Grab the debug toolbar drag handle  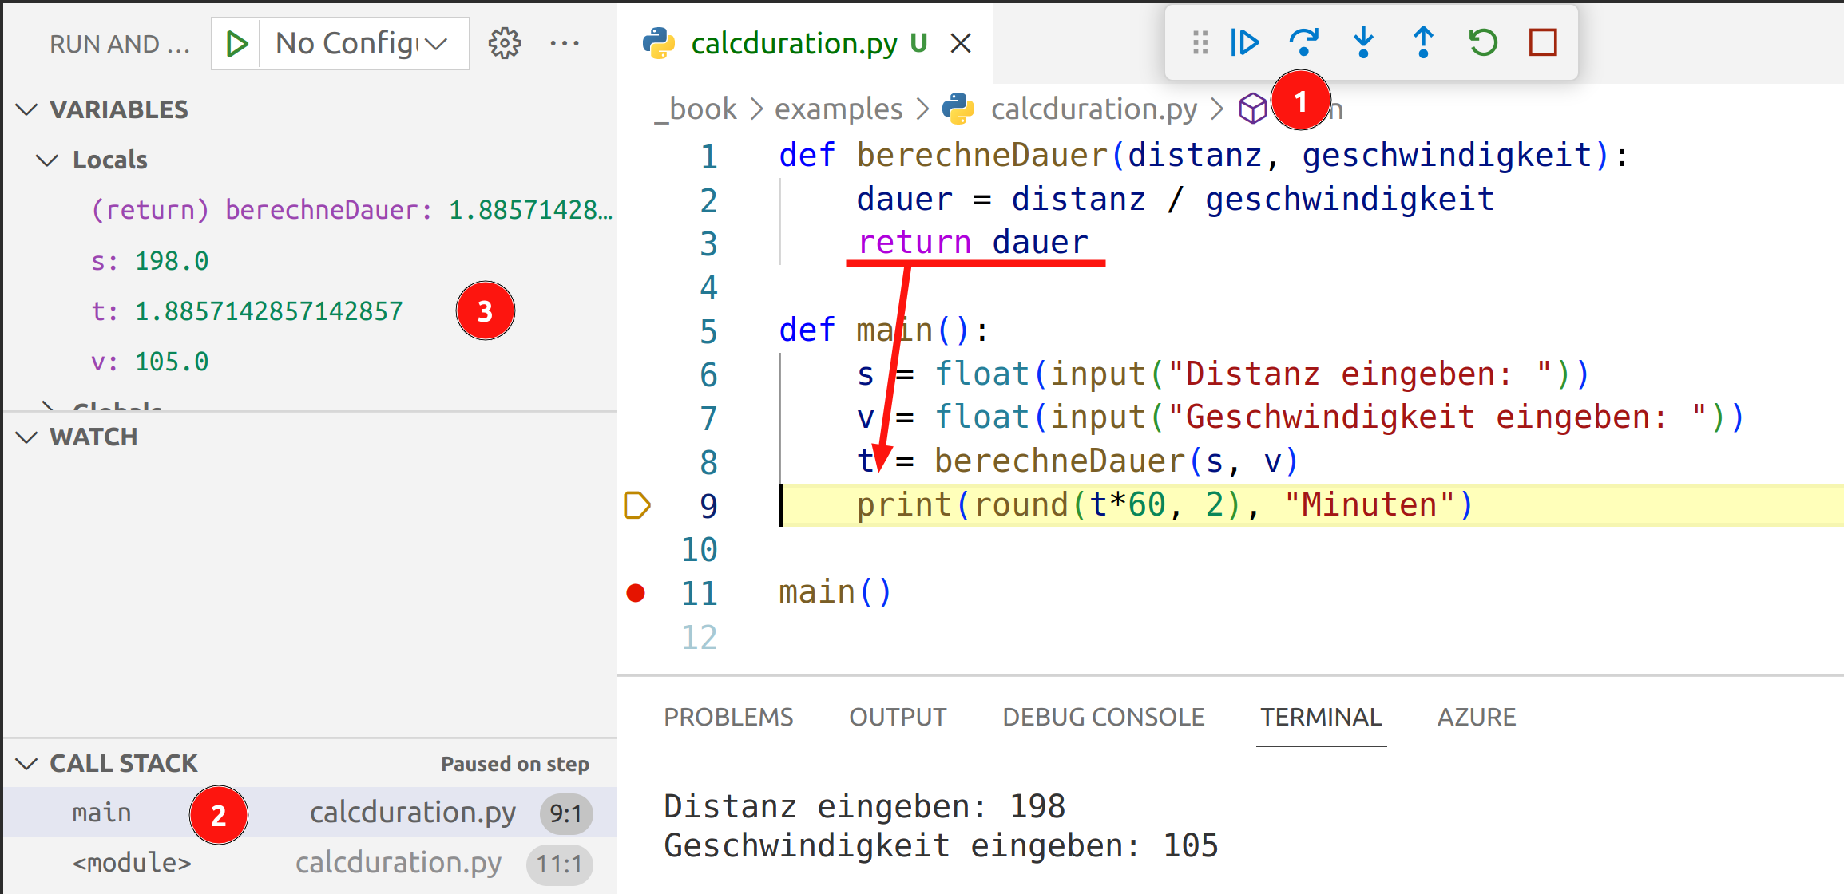[1200, 42]
